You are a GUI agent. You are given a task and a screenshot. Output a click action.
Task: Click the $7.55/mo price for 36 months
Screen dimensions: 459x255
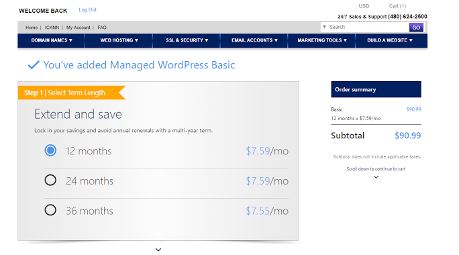pos(267,211)
